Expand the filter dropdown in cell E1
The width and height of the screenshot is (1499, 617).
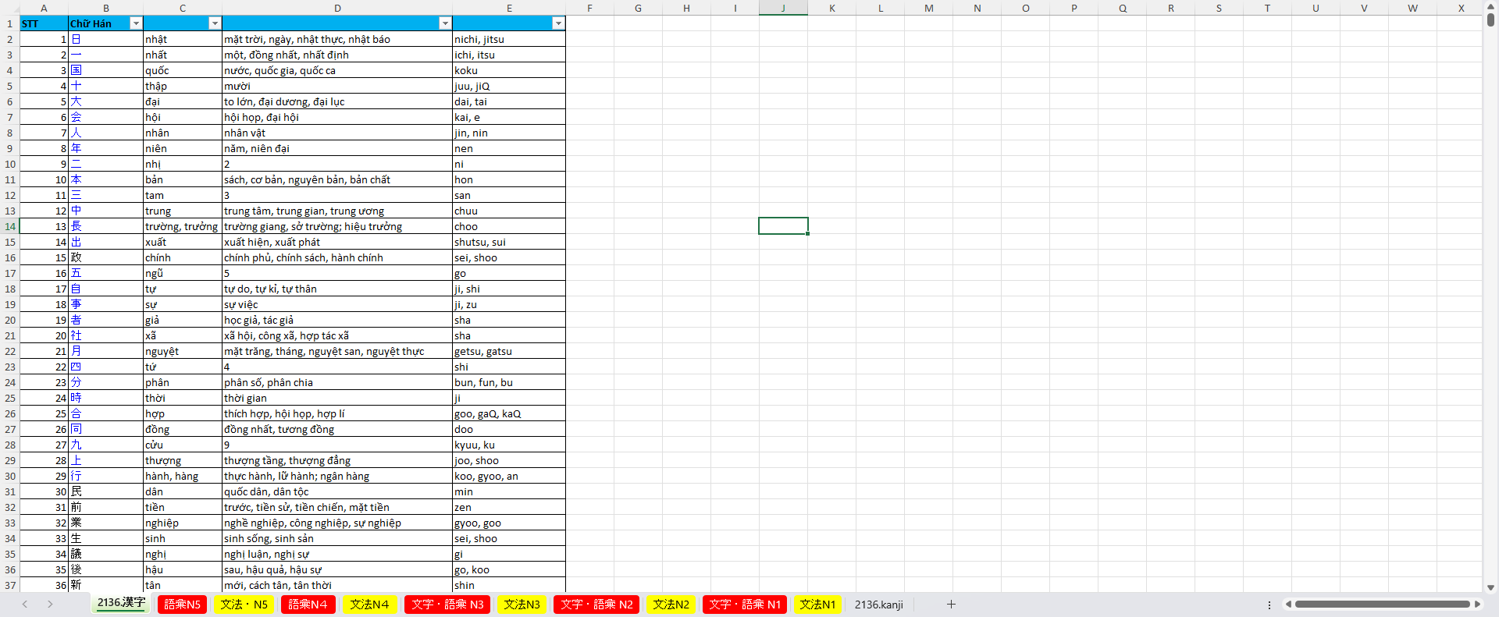(x=558, y=23)
